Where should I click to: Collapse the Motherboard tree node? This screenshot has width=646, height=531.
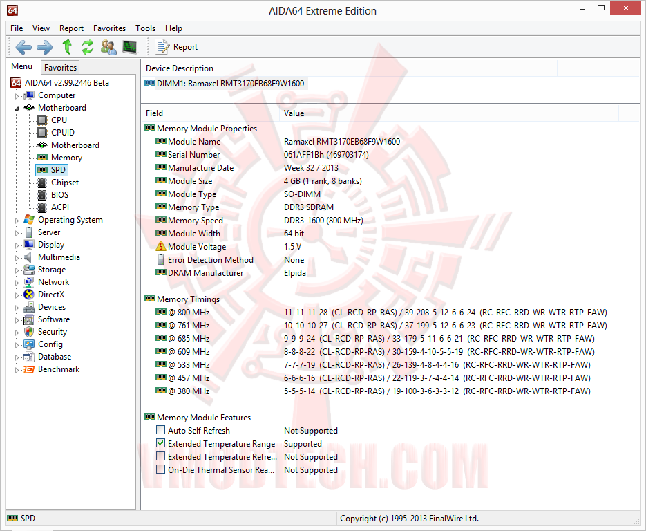click(x=17, y=109)
